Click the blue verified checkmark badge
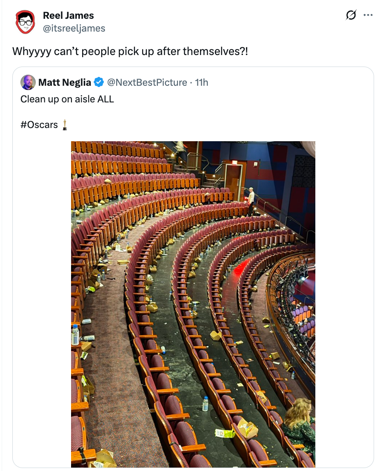The height and width of the screenshot is (471, 383). 99,82
